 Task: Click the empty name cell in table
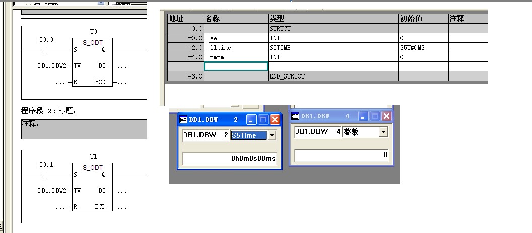pos(236,66)
